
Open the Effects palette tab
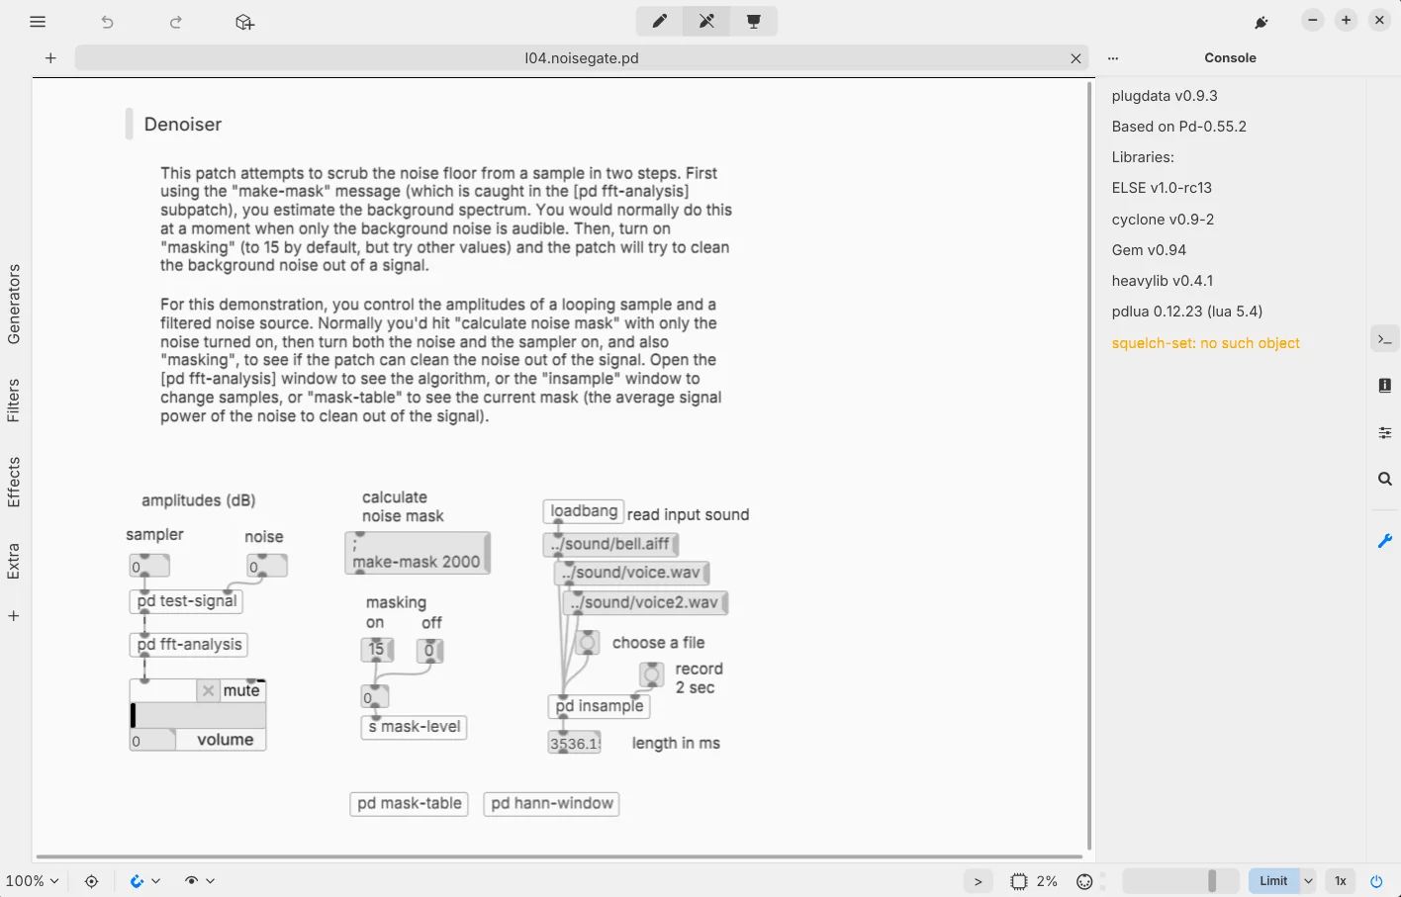(14, 482)
